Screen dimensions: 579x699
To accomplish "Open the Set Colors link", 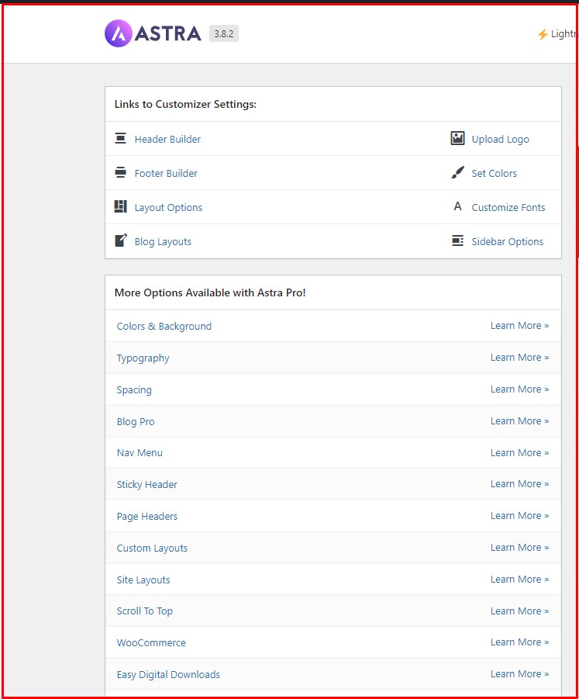I will (x=494, y=174).
